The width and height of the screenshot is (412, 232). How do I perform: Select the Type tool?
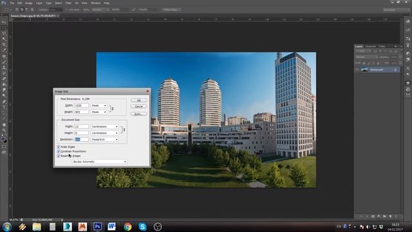click(4, 108)
